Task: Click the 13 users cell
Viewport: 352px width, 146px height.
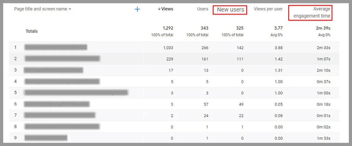Action: (206, 70)
